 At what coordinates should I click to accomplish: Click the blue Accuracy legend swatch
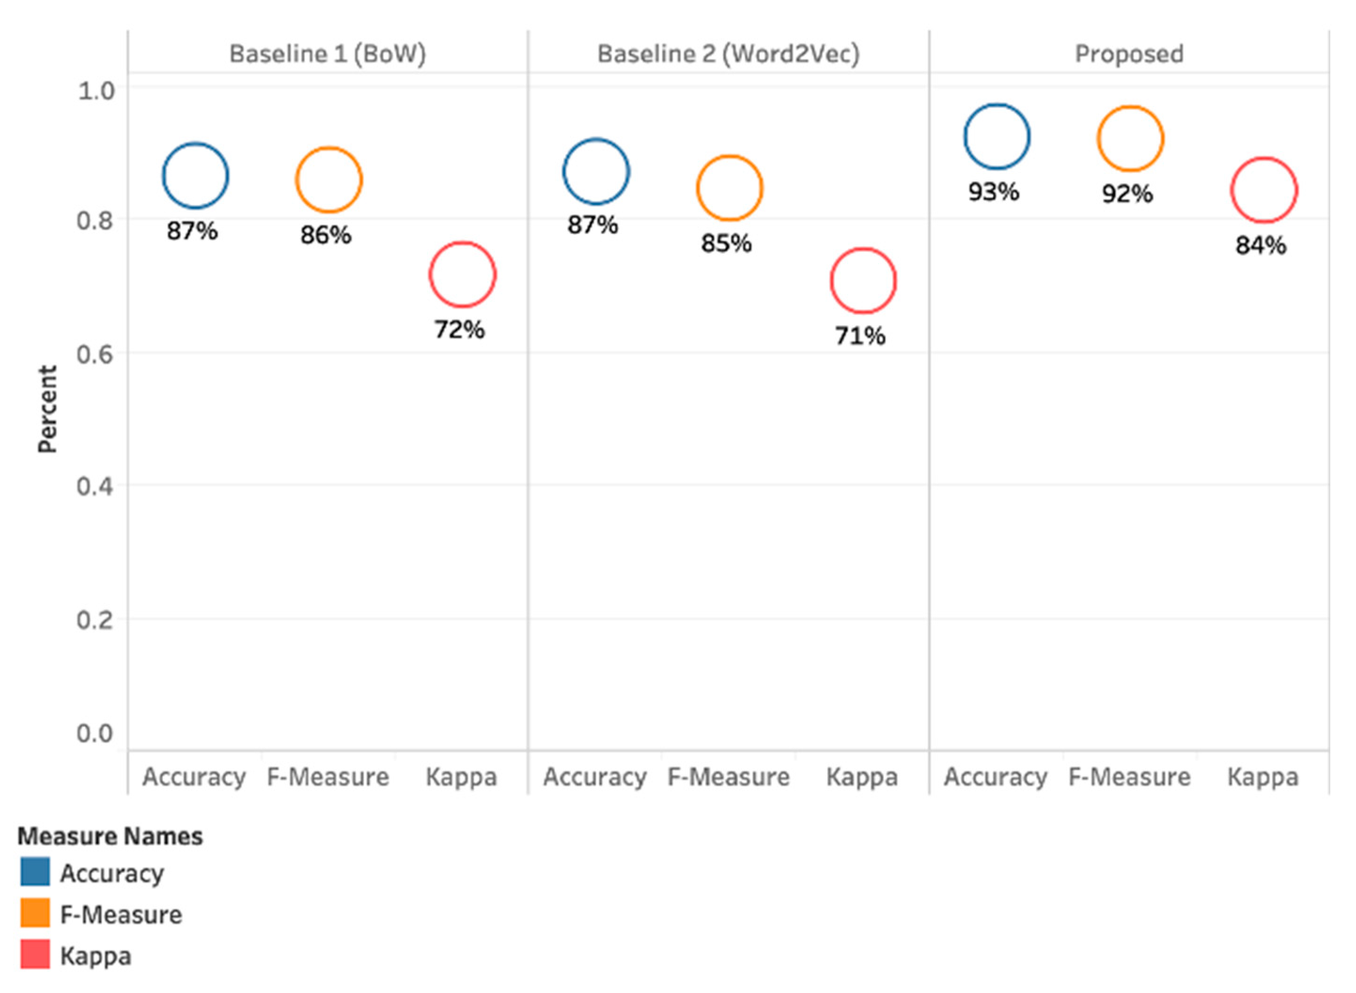click(x=35, y=872)
